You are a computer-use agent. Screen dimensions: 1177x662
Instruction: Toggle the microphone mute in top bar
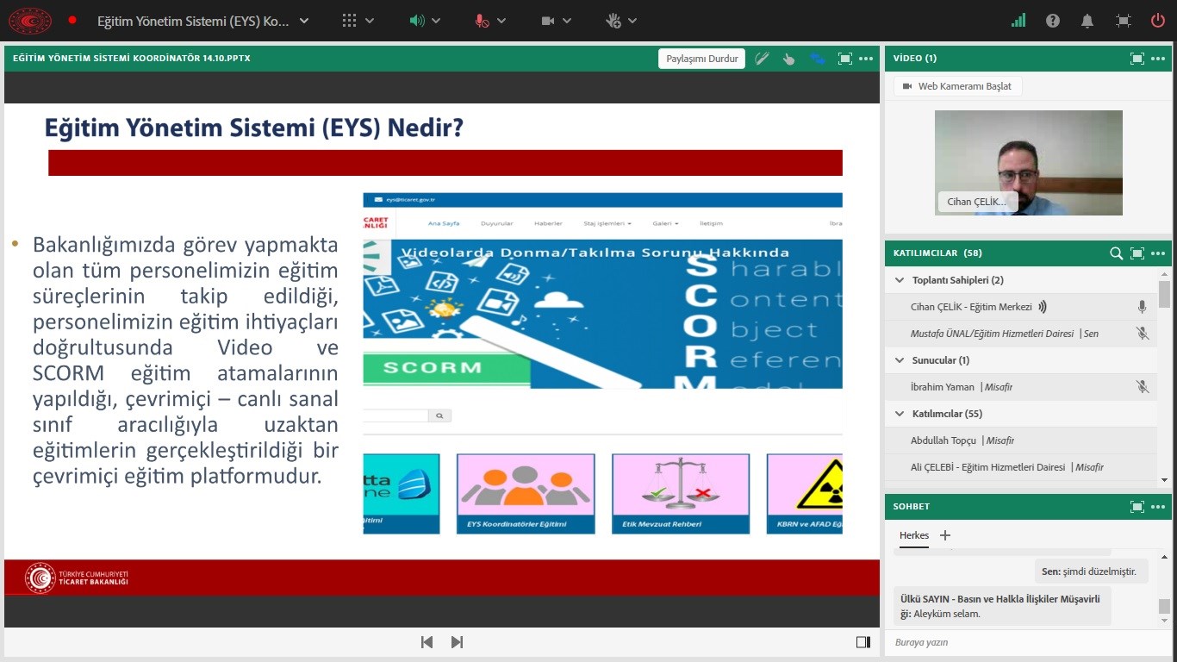482,21
